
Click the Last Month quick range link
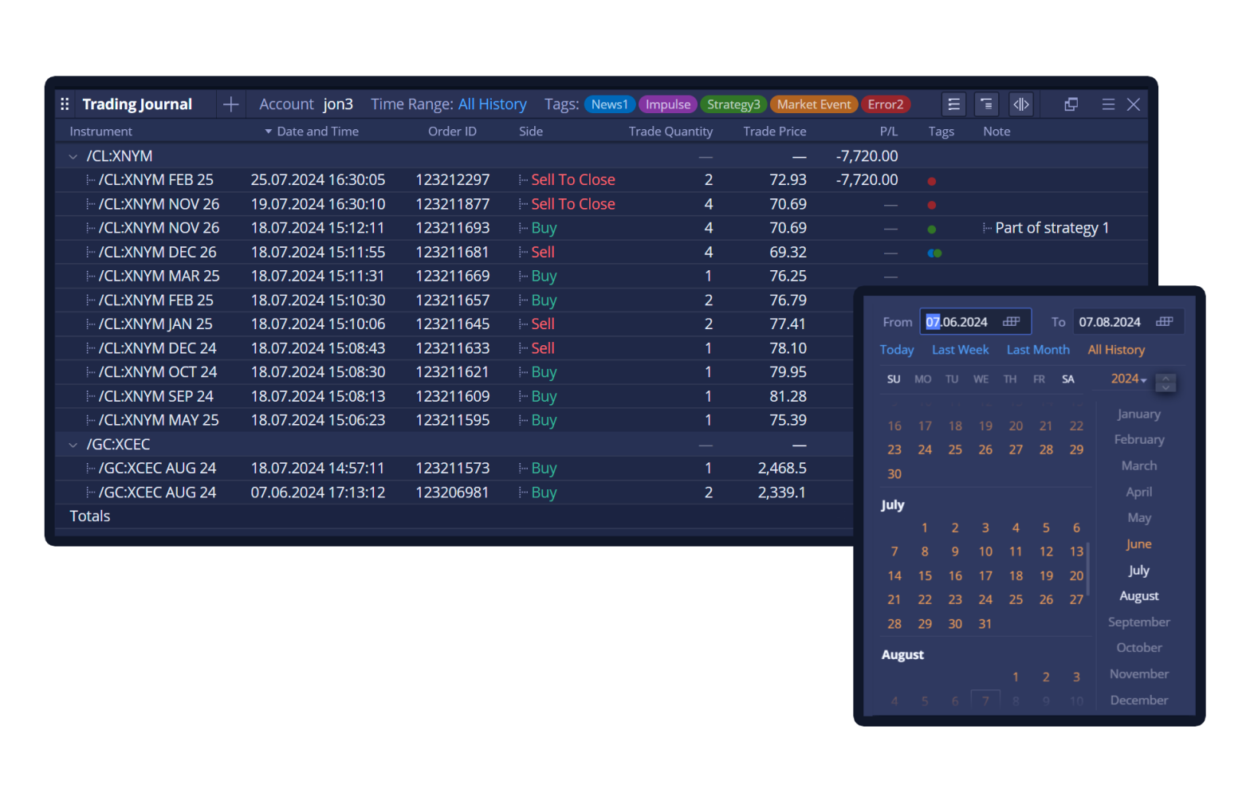(1037, 350)
